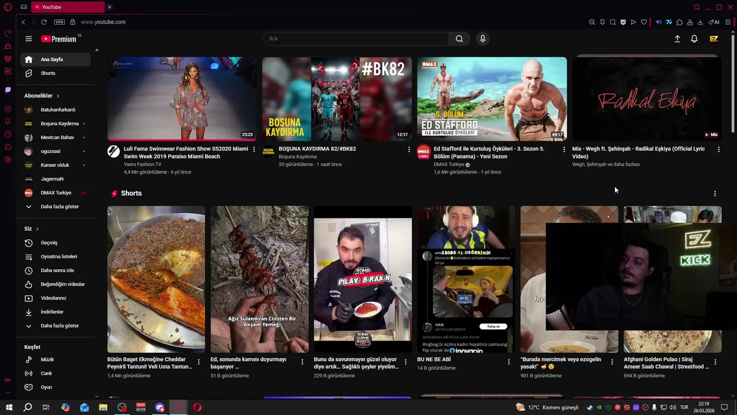The width and height of the screenshot is (737, 415).
Task: Open options for Radikal Eşkıya mix
Action: click(x=719, y=149)
